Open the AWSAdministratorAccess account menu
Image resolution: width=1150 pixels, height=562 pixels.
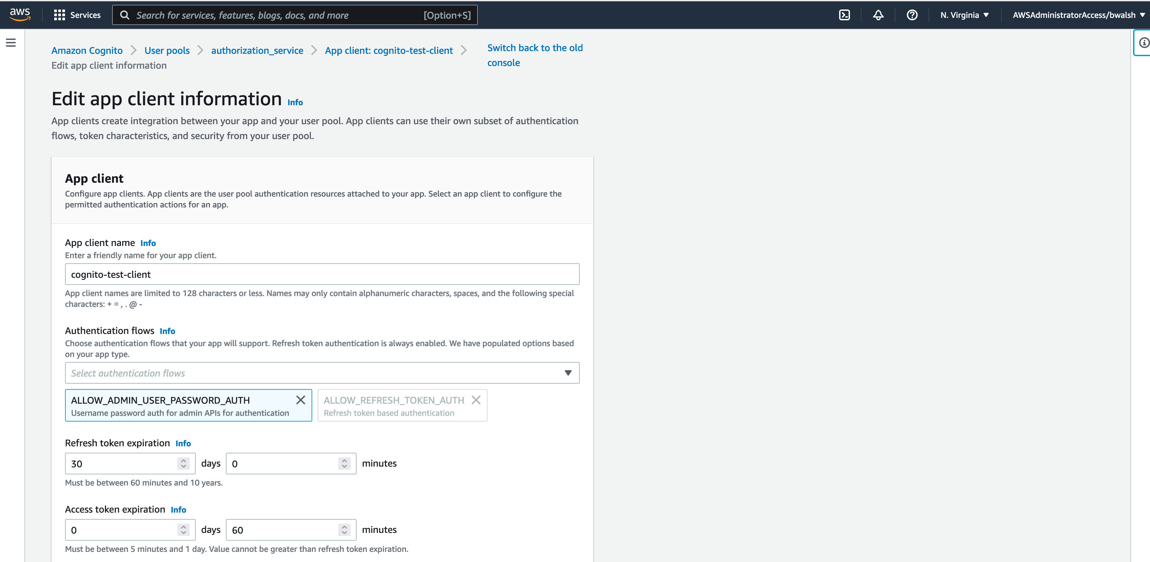click(1078, 15)
